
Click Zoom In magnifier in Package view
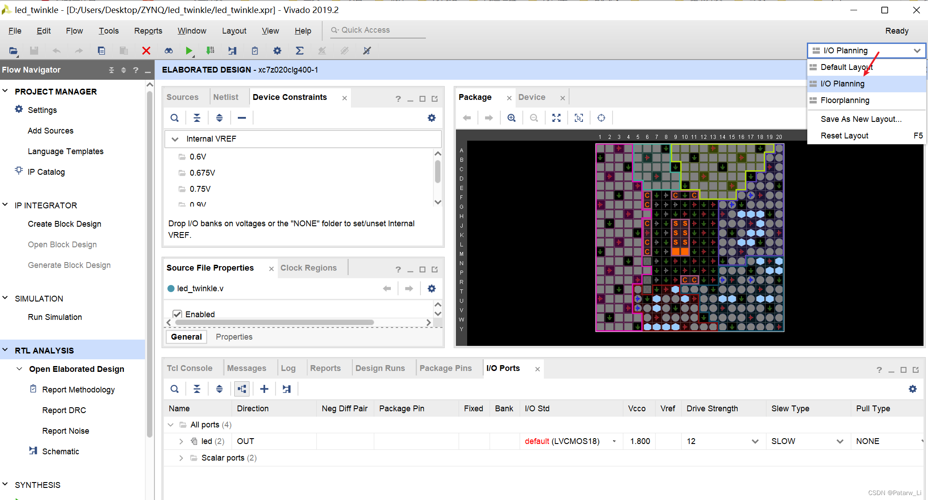(511, 118)
